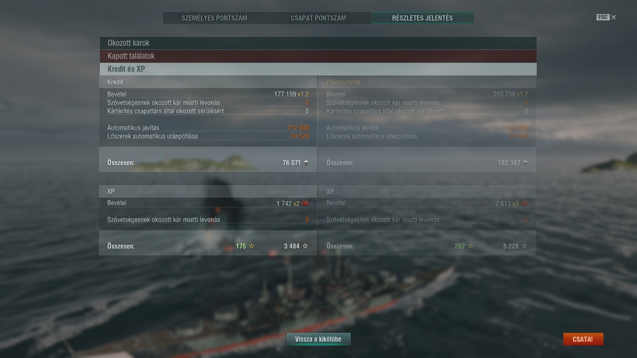Start a battle with the CSATA! button

(x=583, y=339)
